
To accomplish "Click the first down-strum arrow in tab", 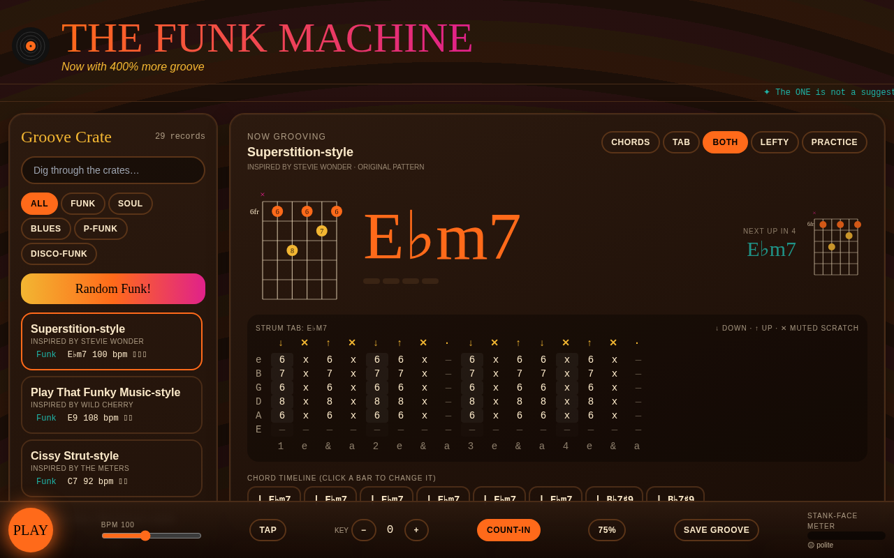I will 281,343.
